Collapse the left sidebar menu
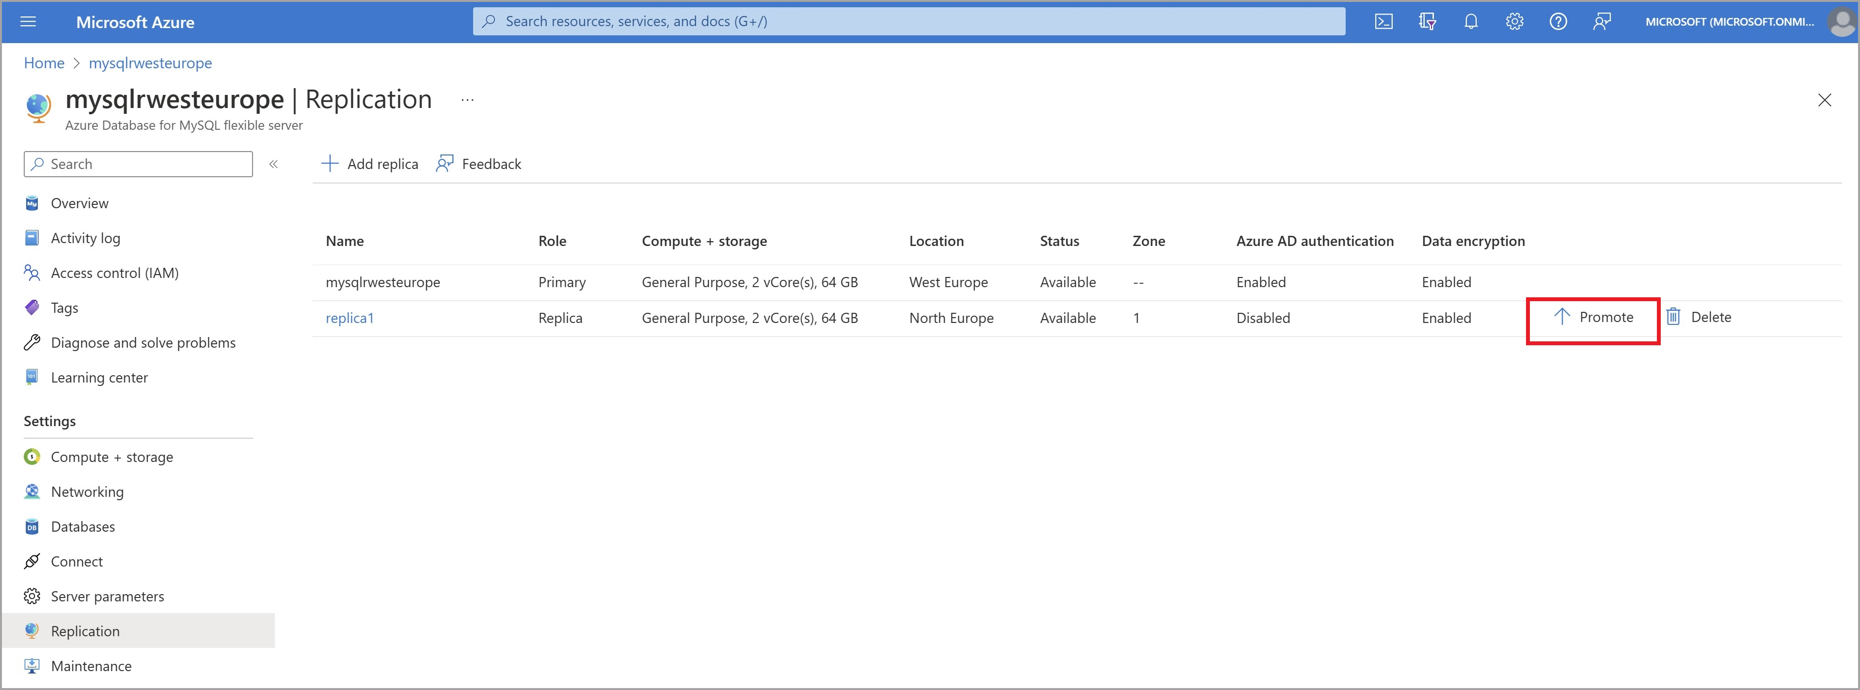Image resolution: width=1860 pixels, height=690 pixels. point(274,164)
